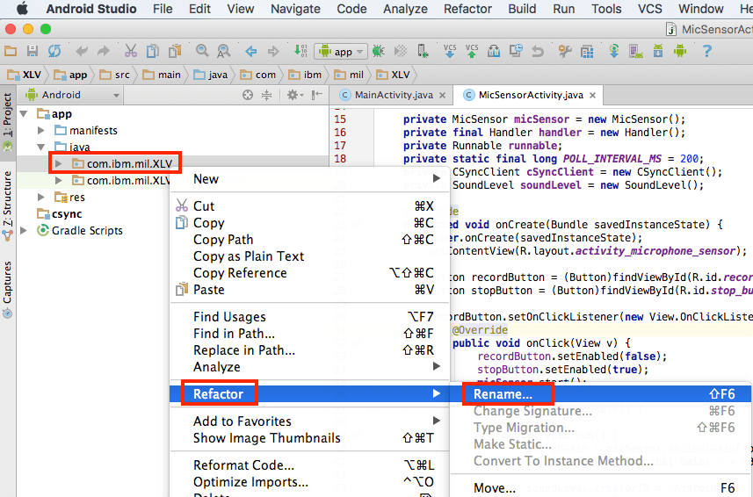Screen dimensions: 753x497
Task: Click the Paste clipboard toolbar icon
Action: click(175, 51)
